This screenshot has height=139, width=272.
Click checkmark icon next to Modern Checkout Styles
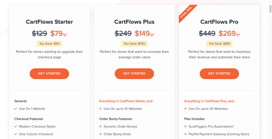tap(16, 127)
